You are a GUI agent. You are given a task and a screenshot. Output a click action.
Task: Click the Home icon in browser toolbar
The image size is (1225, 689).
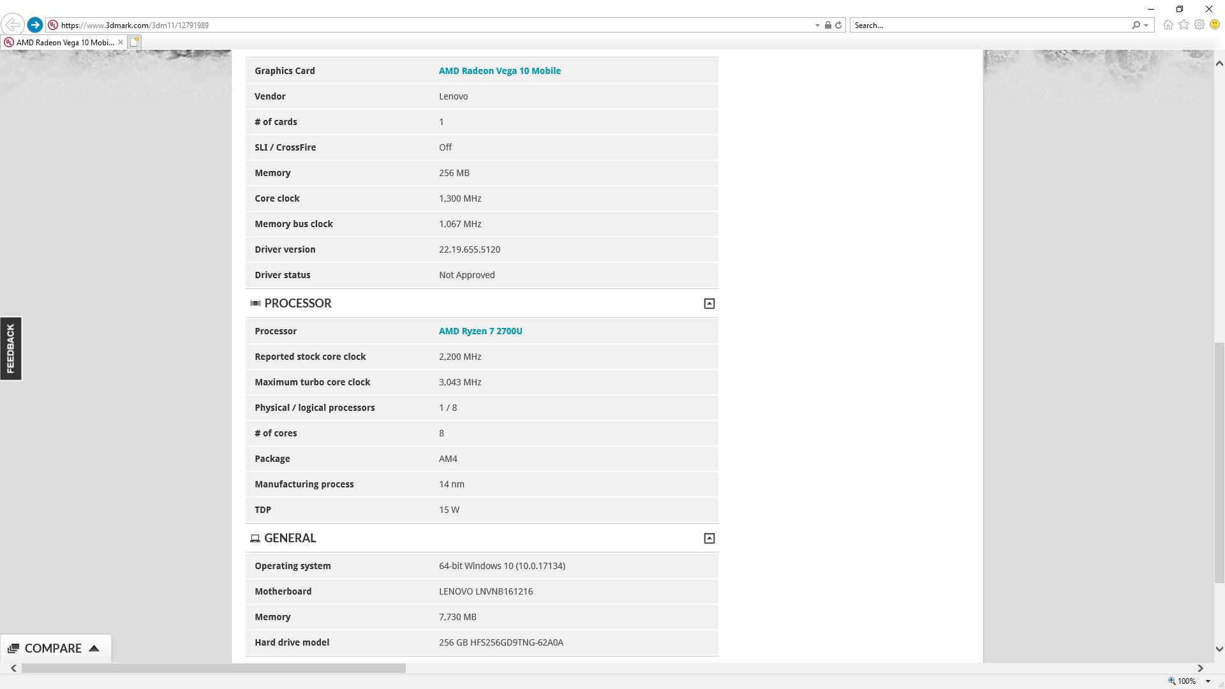pos(1168,25)
